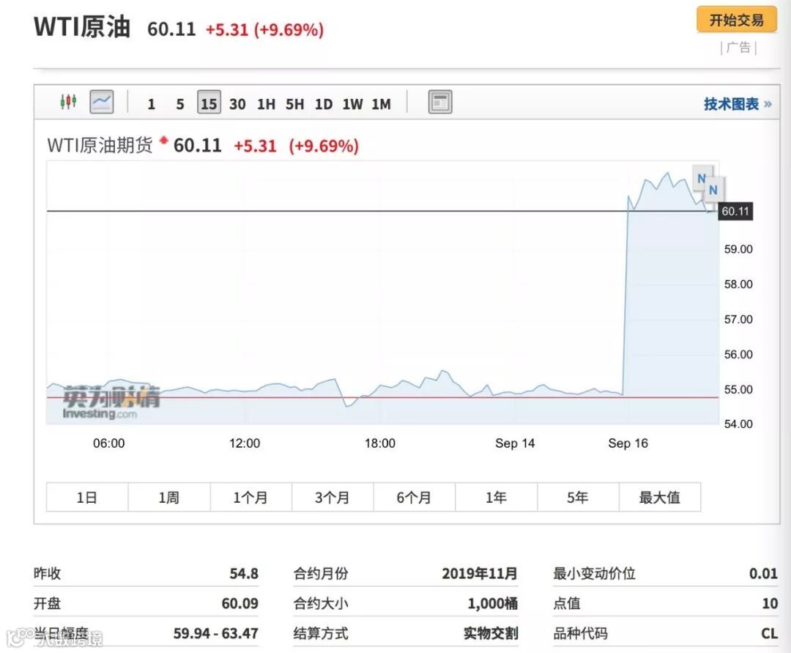Choose the 5H interval
The image size is (791, 653).
click(x=295, y=104)
